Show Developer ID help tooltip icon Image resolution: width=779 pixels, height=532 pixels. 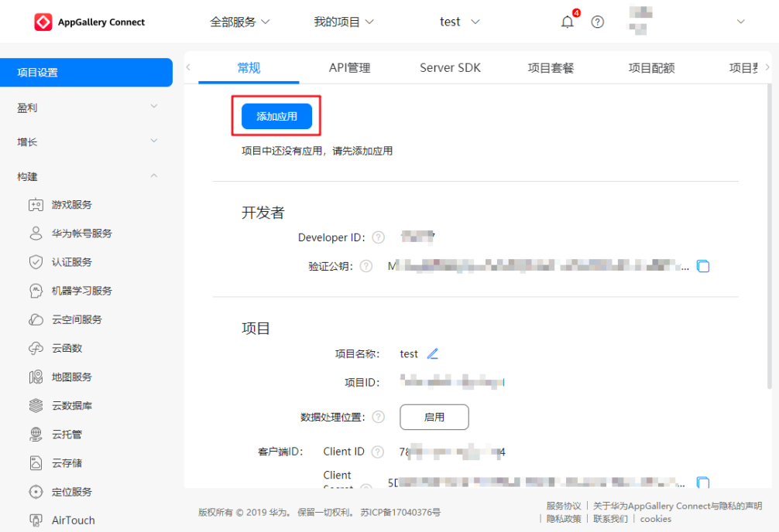coord(378,237)
